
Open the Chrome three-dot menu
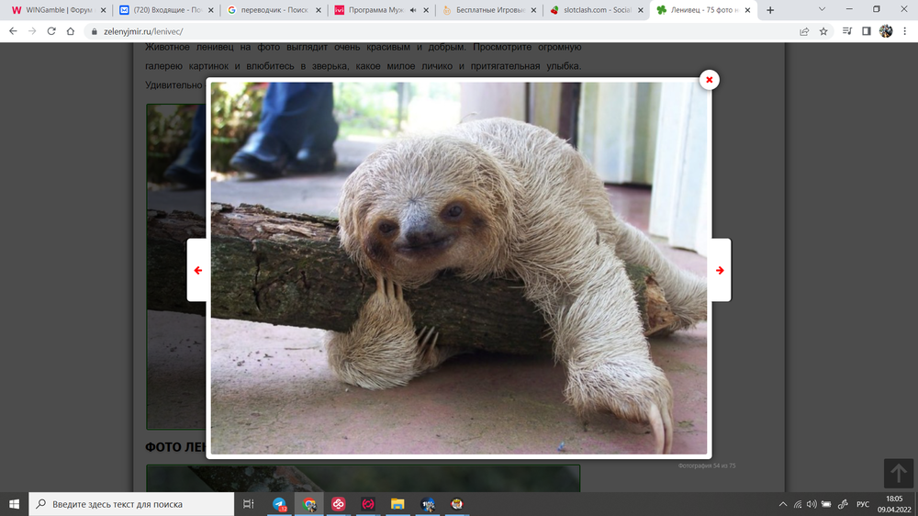click(x=905, y=30)
